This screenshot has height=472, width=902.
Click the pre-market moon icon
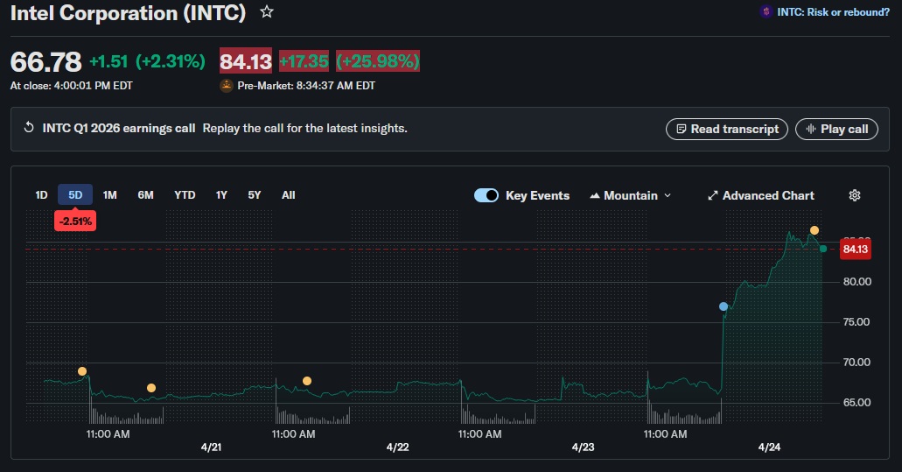coord(227,86)
